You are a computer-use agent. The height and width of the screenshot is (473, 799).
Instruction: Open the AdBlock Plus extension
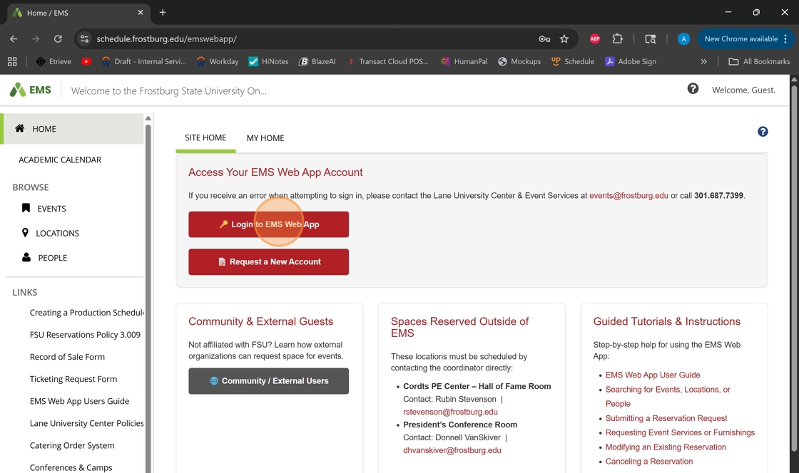(595, 38)
